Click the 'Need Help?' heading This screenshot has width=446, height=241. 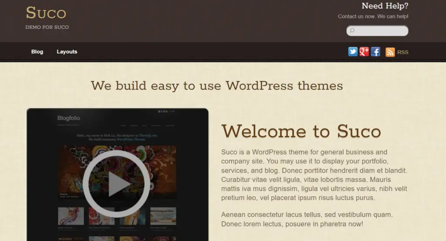385,6
